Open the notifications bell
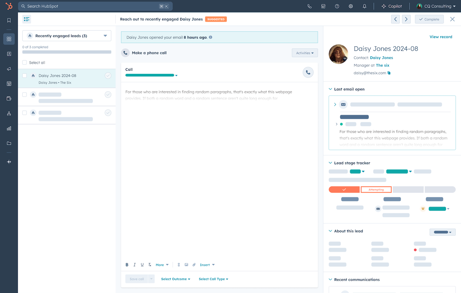 click(x=365, y=6)
